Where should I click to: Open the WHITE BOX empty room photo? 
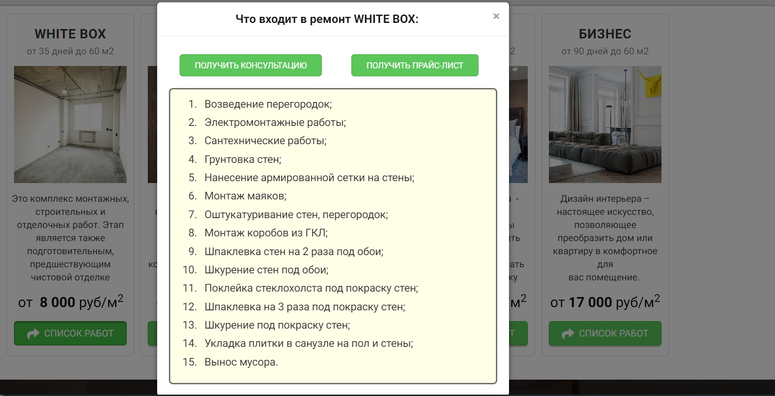[x=70, y=125]
